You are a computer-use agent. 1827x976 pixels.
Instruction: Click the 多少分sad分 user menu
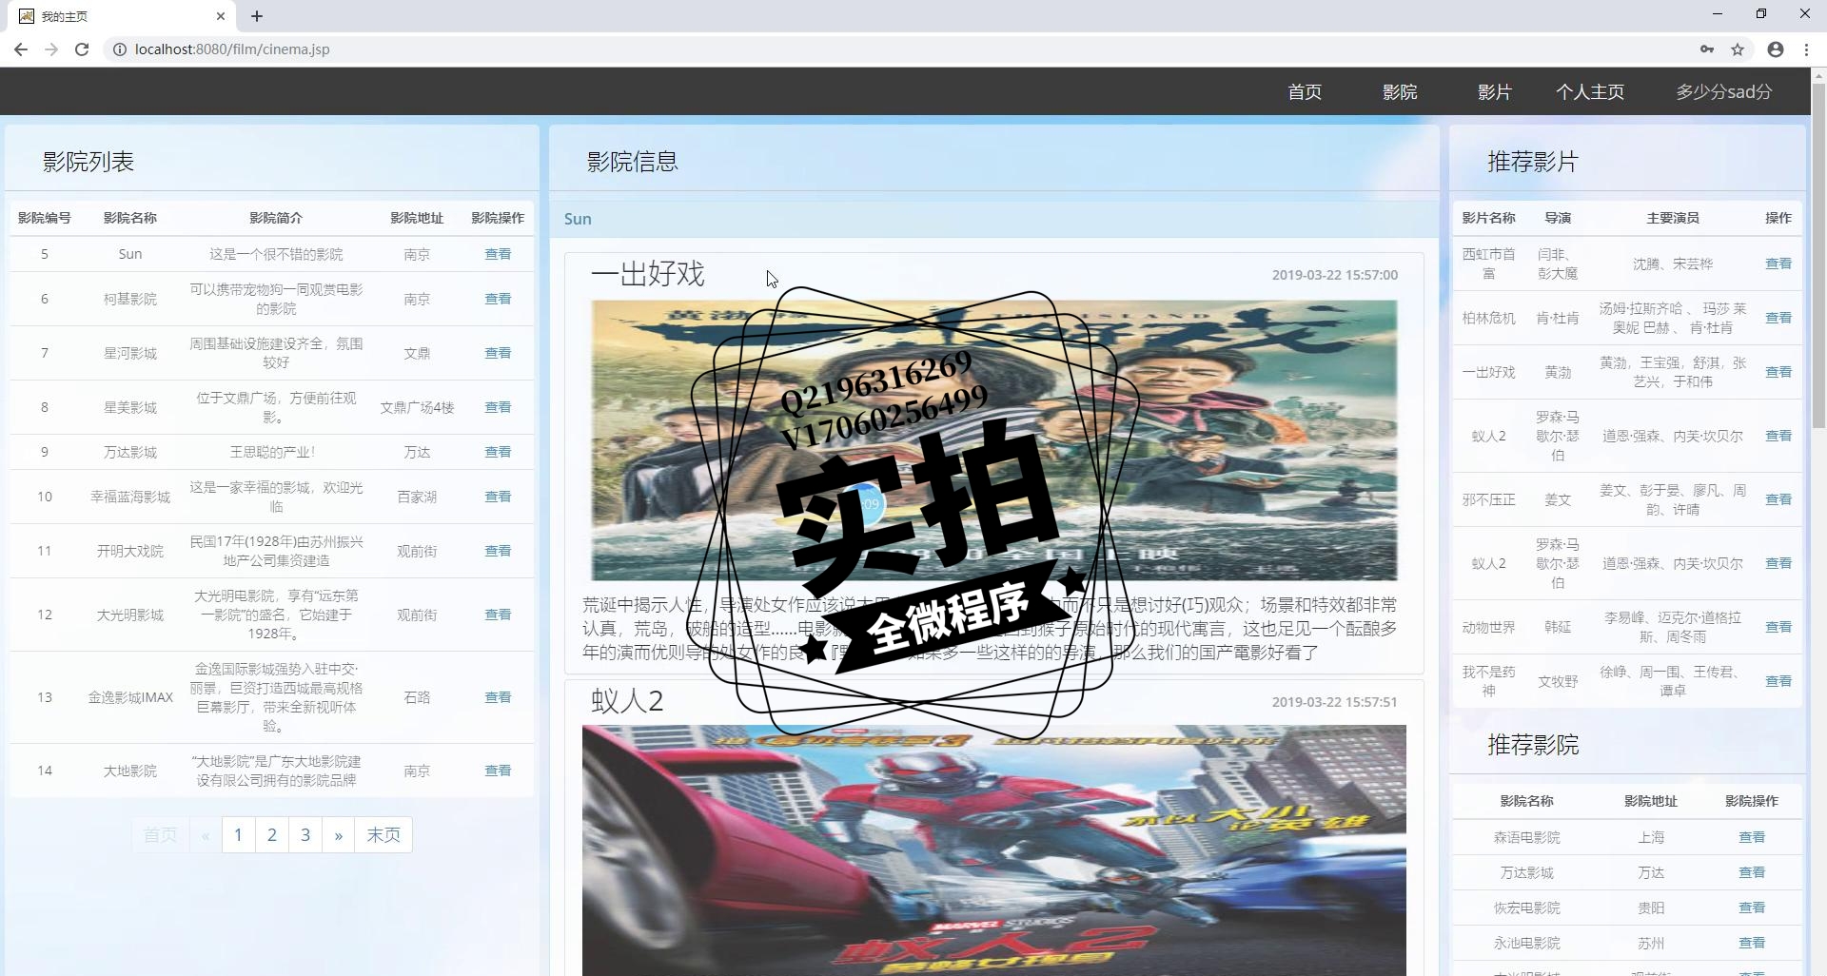pyautogui.click(x=1724, y=92)
